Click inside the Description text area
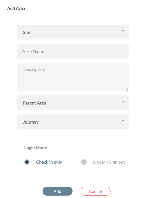The image size is (148, 198). 73,77
